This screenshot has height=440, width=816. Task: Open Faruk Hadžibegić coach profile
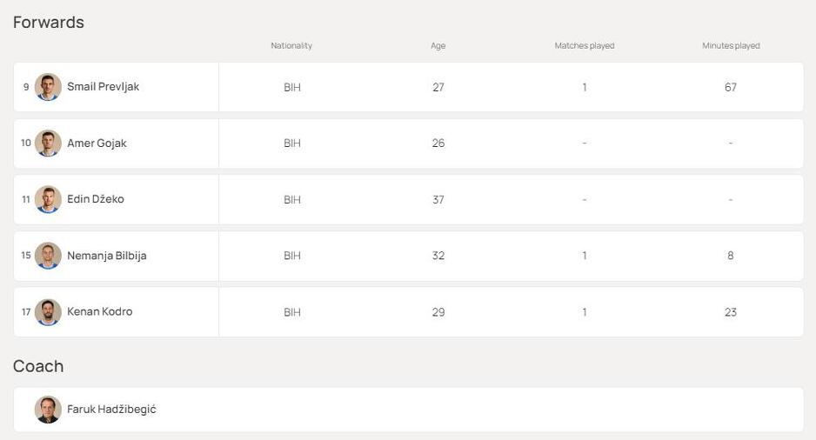(111, 410)
